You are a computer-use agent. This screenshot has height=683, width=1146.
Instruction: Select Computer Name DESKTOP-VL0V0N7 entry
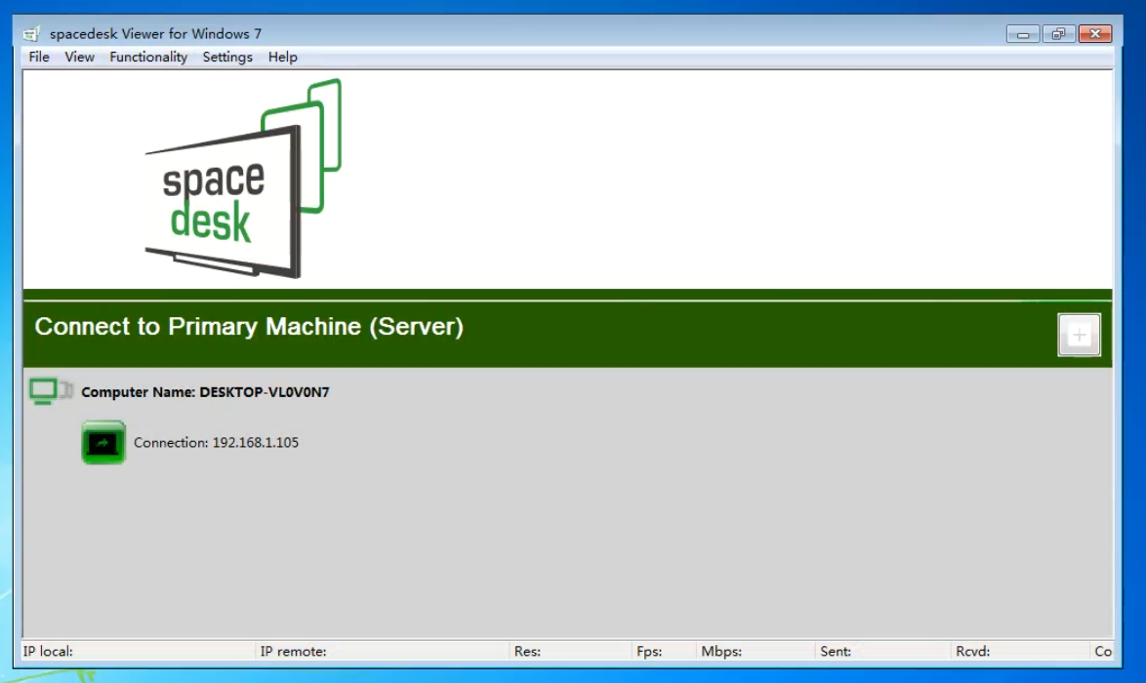205,392
